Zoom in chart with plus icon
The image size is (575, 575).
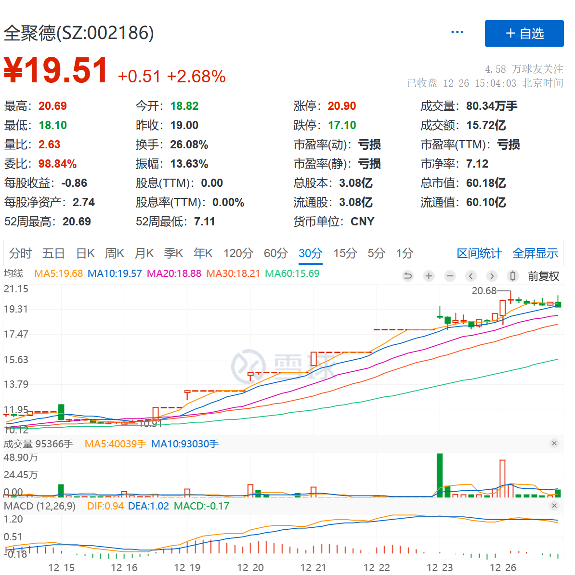(x=429, y=276)
